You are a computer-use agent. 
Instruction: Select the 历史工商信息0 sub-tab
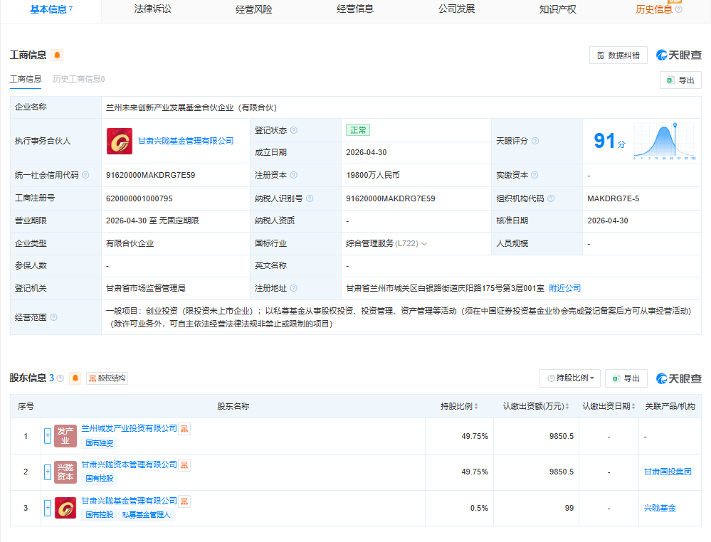[x=79, y=79]
